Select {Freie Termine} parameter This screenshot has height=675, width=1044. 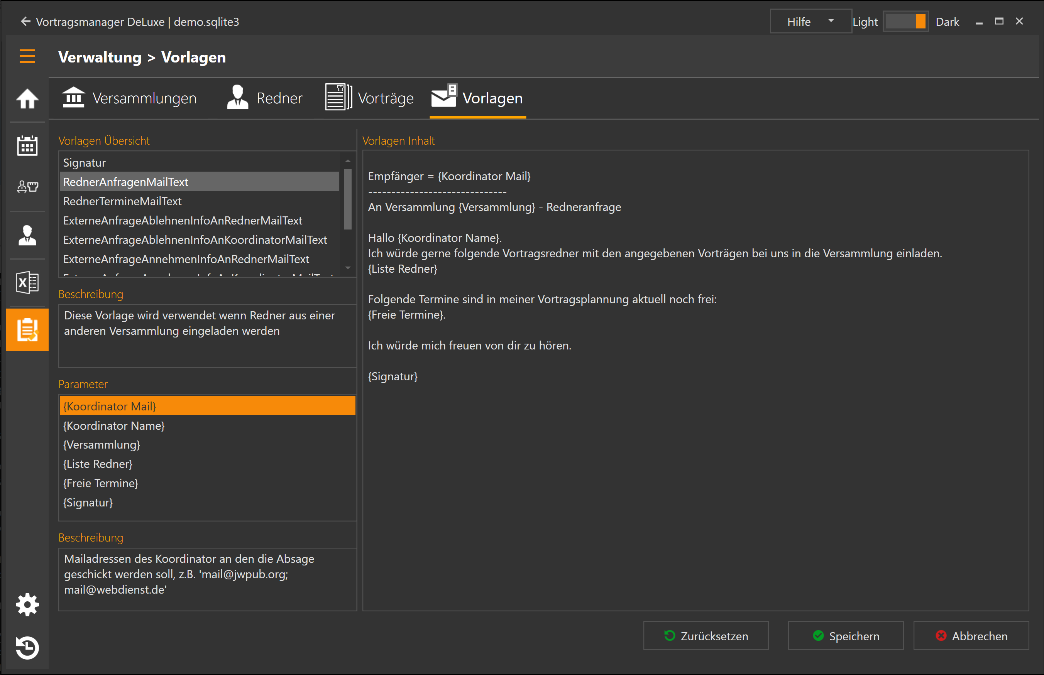(207, 483)
